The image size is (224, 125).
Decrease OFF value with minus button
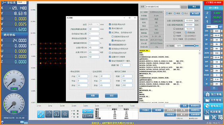(x=211, y=36)
